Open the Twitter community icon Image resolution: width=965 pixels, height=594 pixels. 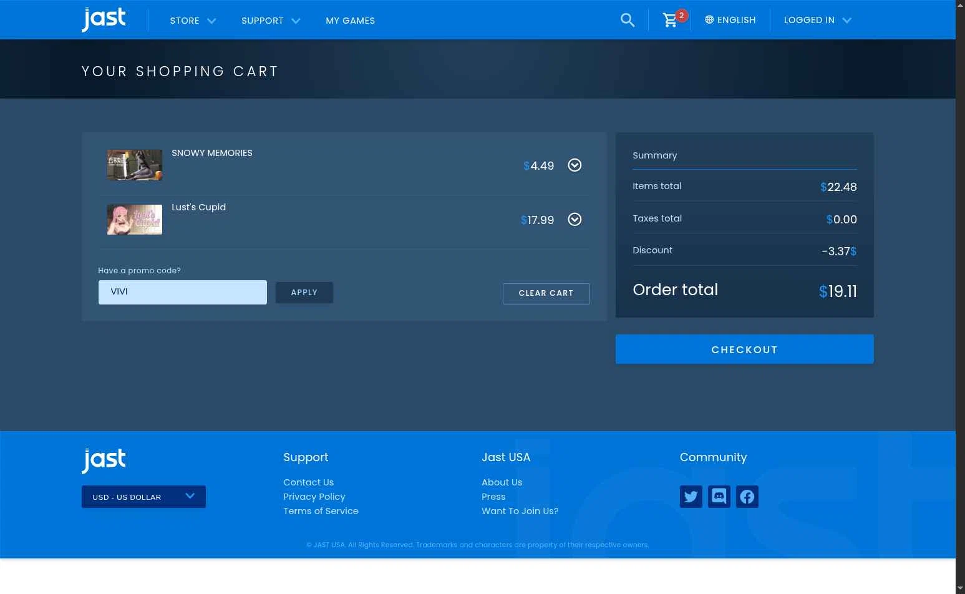point(691,497)
